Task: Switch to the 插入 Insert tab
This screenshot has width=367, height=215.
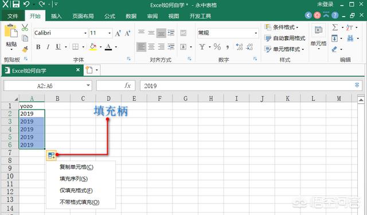Action: coord(56,16)
